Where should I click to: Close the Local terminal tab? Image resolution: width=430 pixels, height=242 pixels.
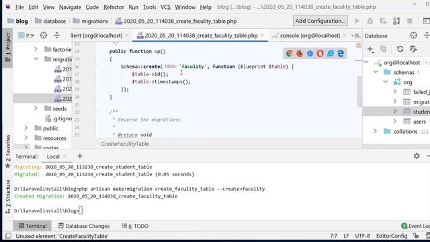[65, 157]
